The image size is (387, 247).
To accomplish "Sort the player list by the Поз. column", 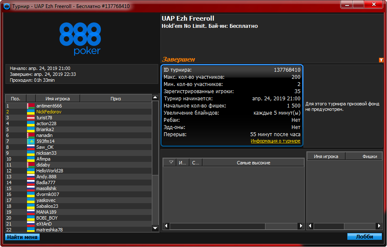I will point(16,99).
